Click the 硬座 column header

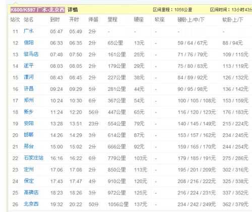click(139, 20)
